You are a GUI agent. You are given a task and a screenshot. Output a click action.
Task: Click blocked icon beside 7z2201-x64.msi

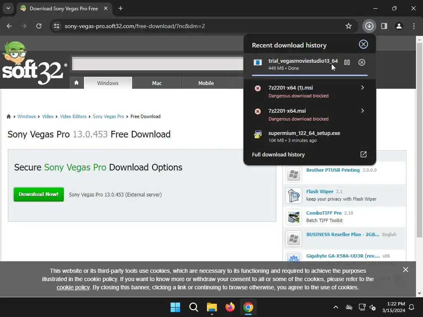(x=258, y=111)
